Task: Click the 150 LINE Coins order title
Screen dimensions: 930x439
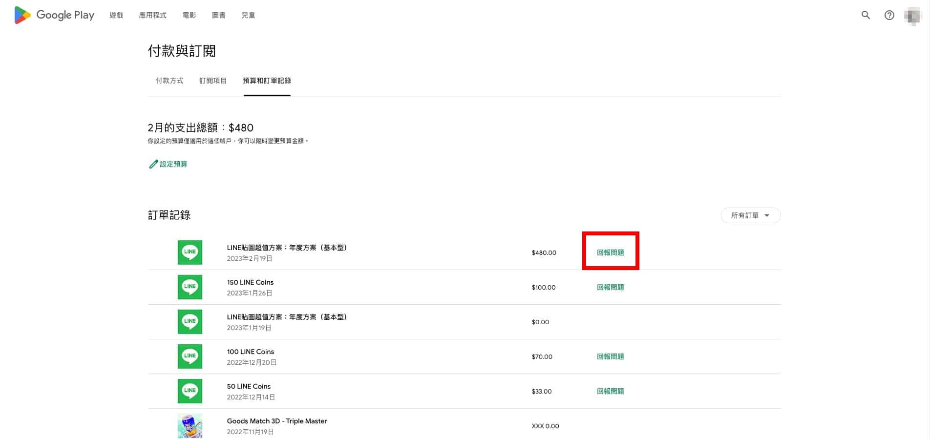Action: [250, 282]
